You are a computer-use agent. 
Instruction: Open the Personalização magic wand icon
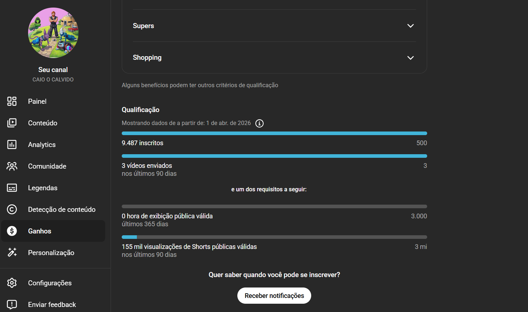(12, 253)
